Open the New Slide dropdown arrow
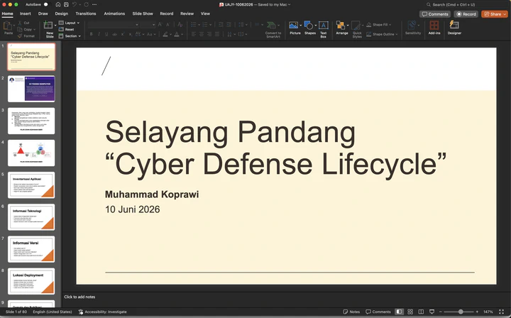511x318 pixels. tap(55, 25)
